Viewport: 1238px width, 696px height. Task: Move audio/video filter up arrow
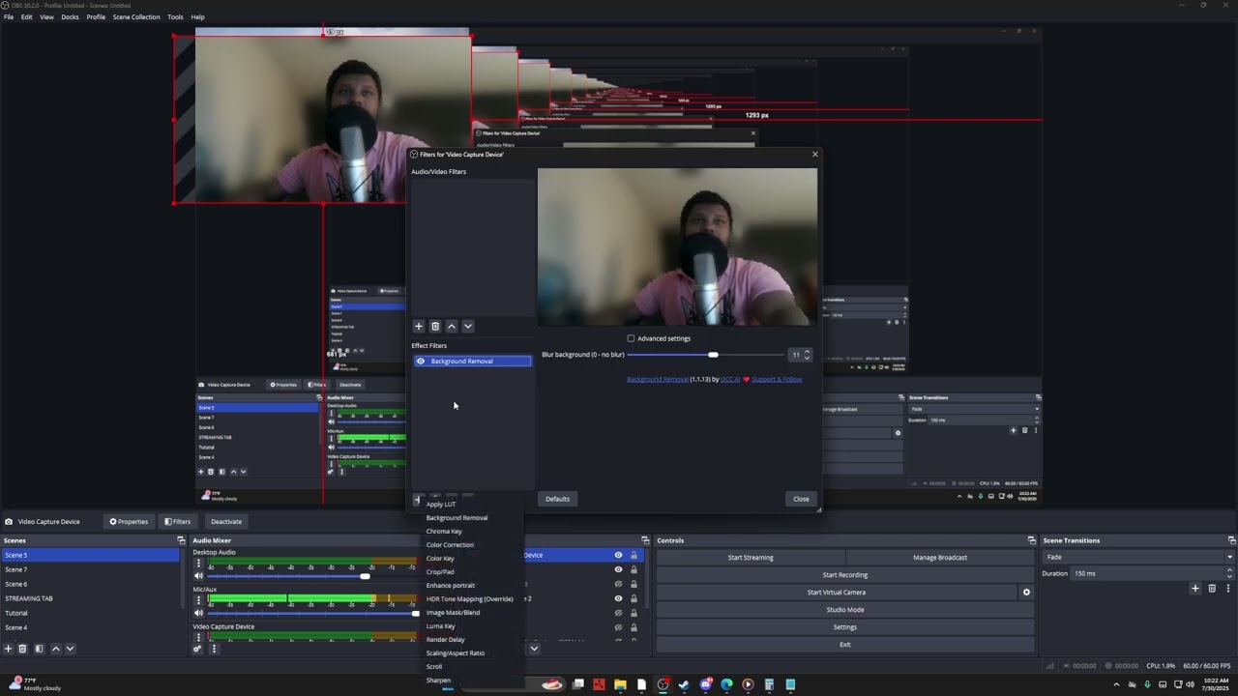[x=452, y=327]
